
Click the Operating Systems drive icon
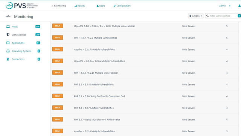coord(8,51)
